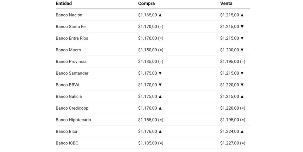Screen dimensions: 303x152
Task: Click the down arrow beside Banco Macro venta
Action: pos(242,50)
